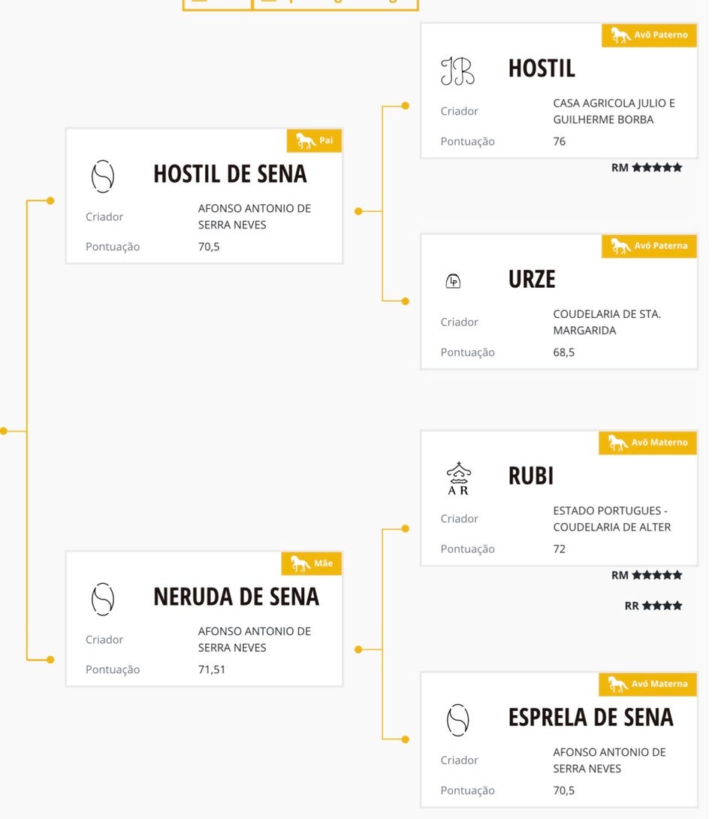
Task: Open the NERUDA DE SENA horse name
Action: (236, 597)
